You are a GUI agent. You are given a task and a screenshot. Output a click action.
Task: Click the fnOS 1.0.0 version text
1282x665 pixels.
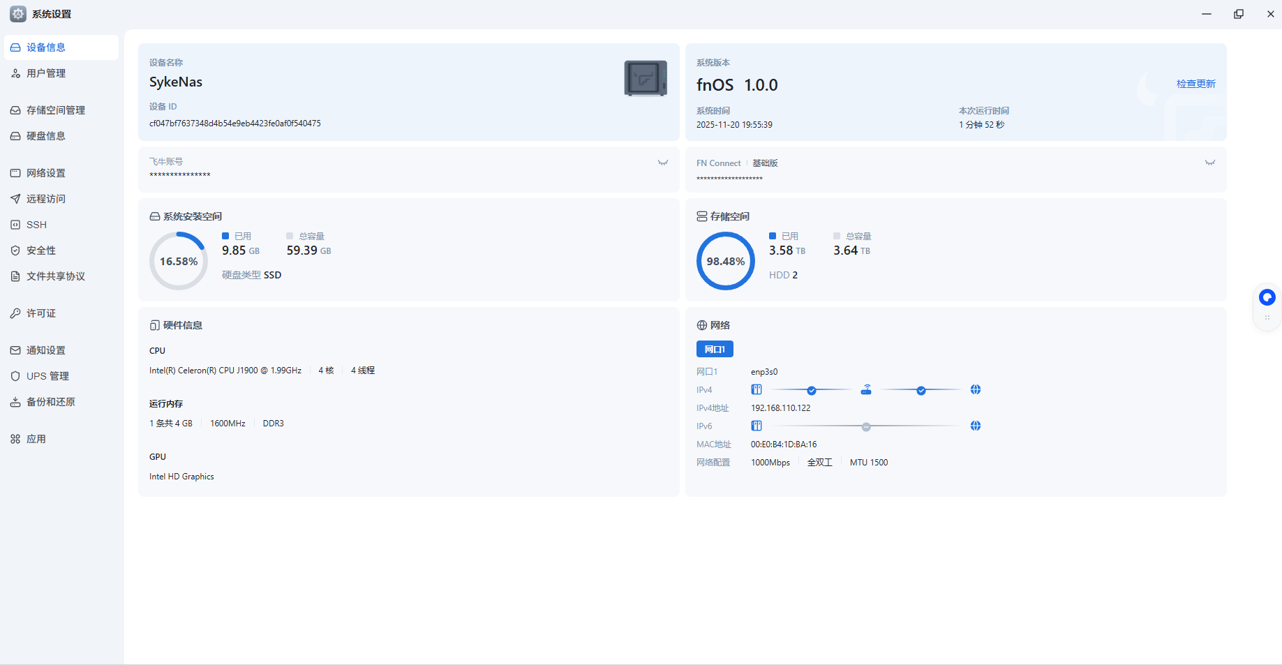(737, 85)
